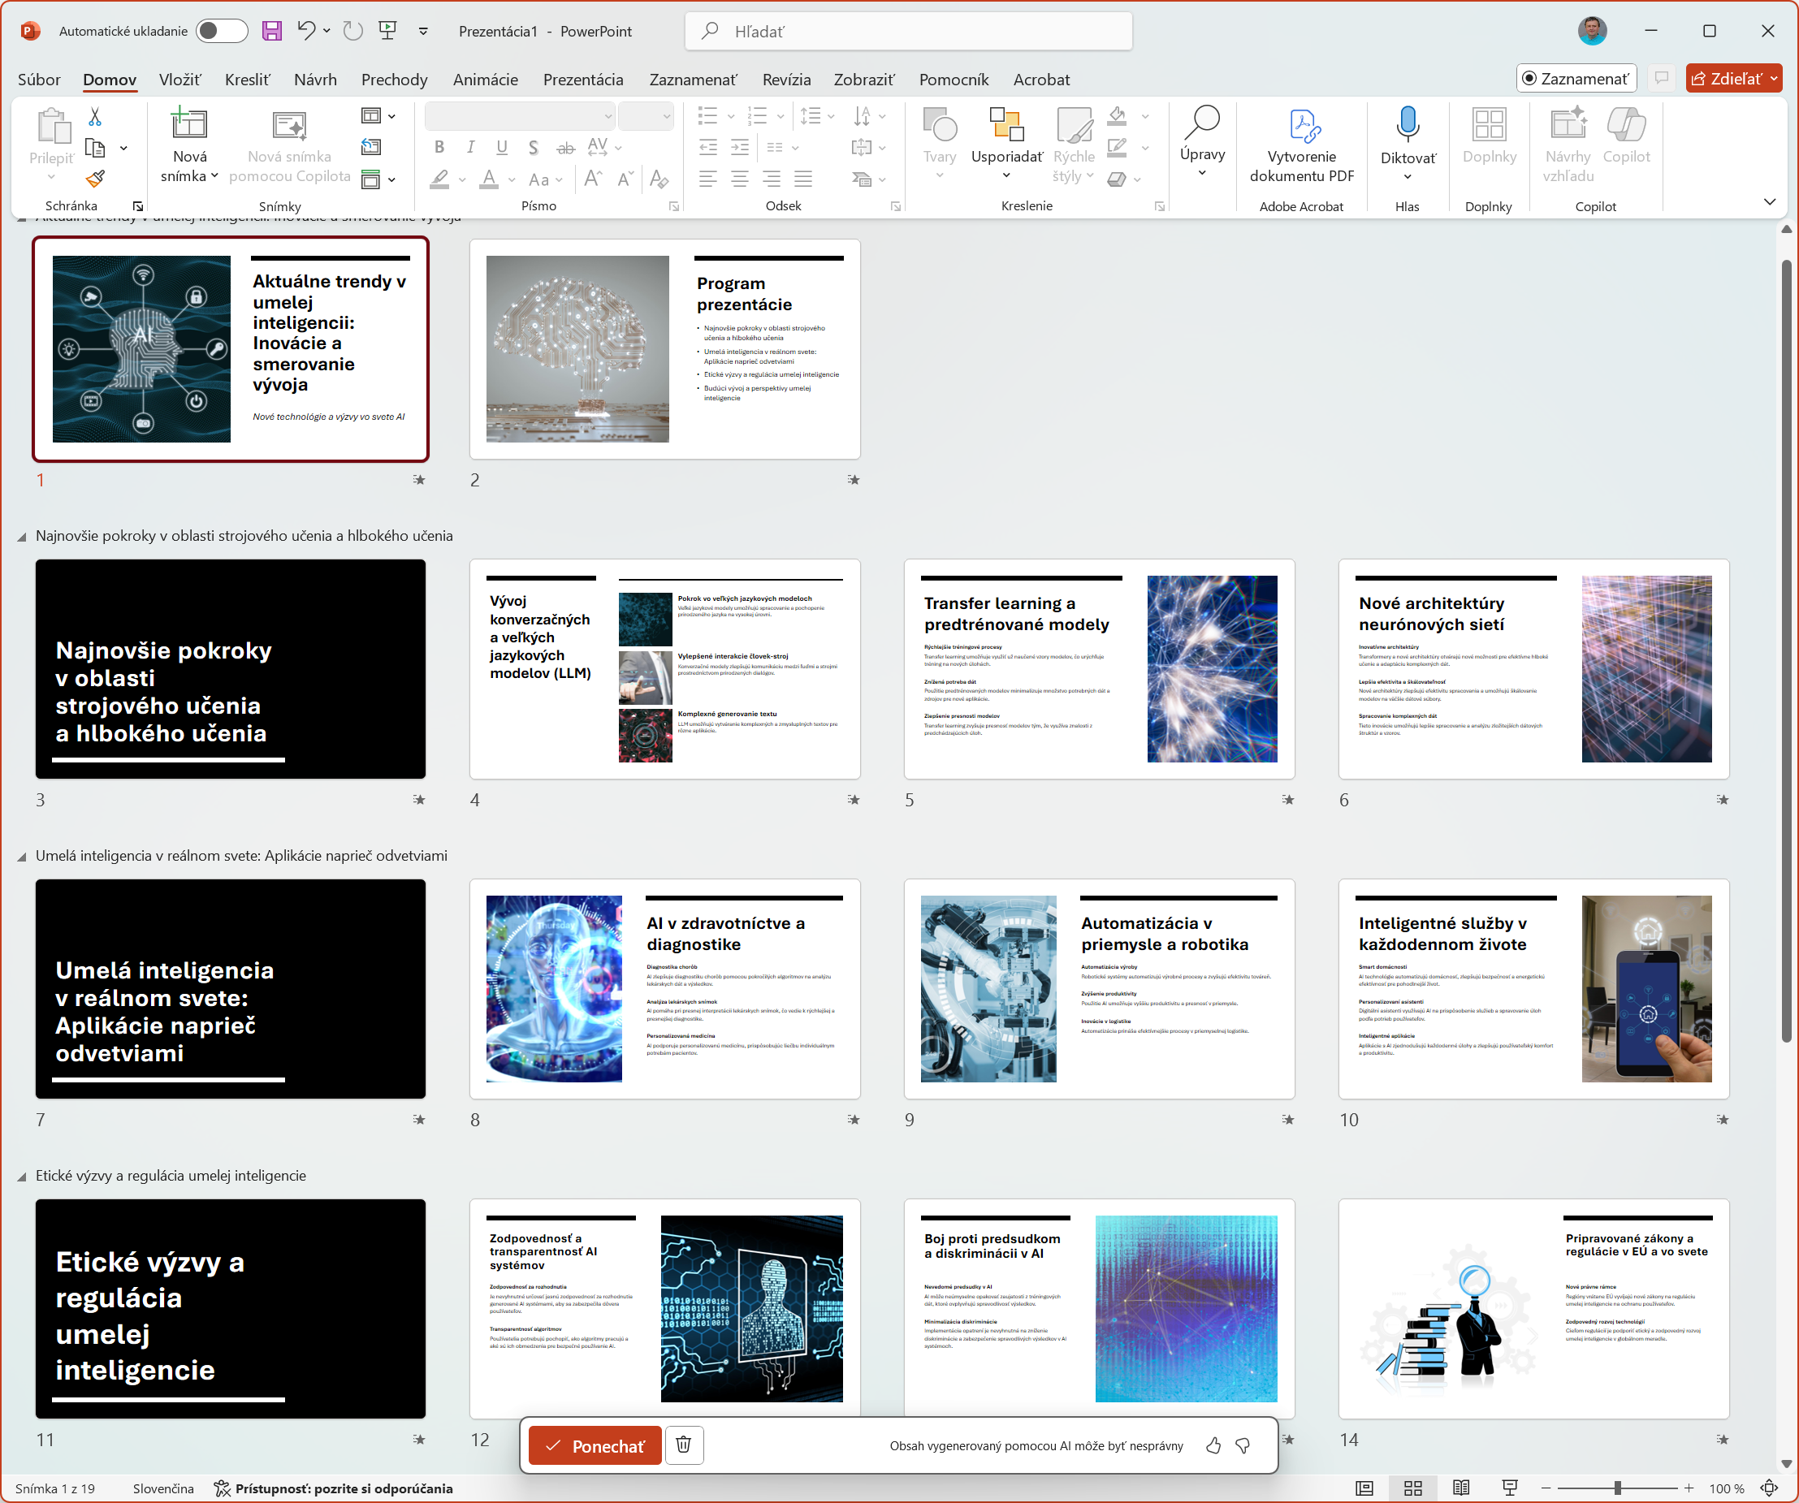
Task: Toggle Automatické ukladanie switch
Action: pos(221,32)
